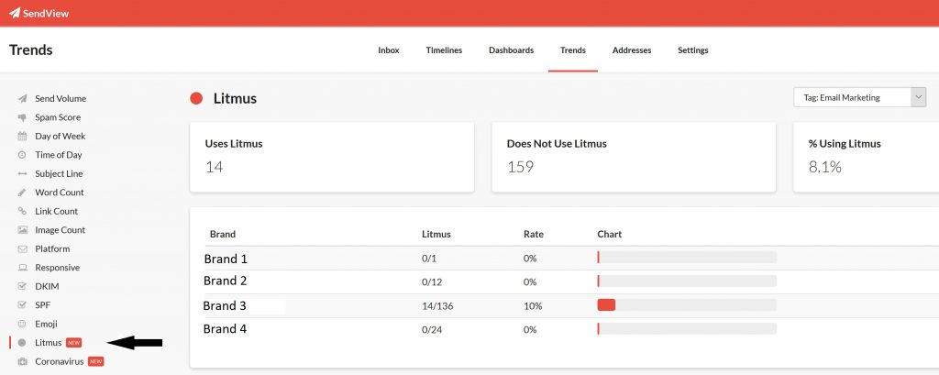Select the Send Volume paper plane icon
The width and height of the screenshot is (939, 375).
point(22,98)
